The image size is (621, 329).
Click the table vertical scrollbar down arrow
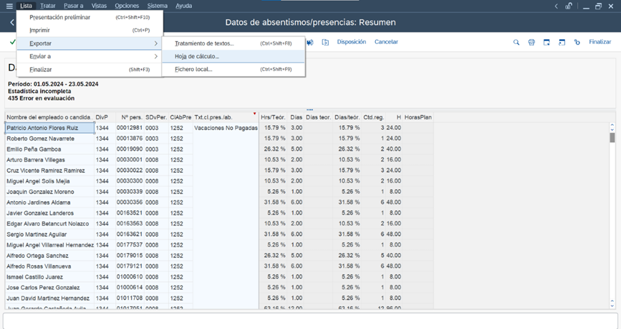[612, 303]
